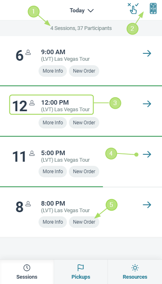Click the clock icon in Sessions tab
The width and height of the screenshot is (162, 284).
click(x=27, y=268)
